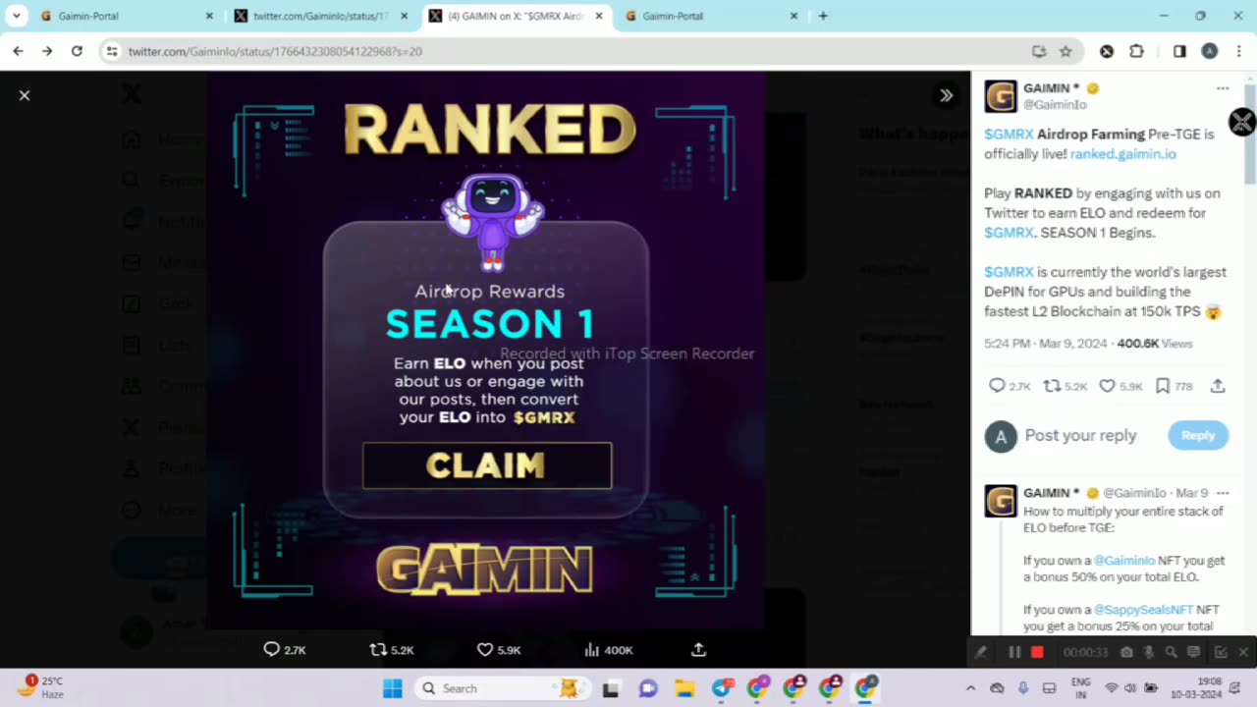Open Chrome's three-dot menu
The height and width of the screenshot is (707, 1257).
pos(1237,51)
